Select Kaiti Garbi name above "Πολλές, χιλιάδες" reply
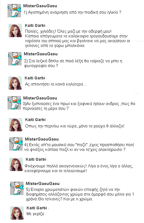144x223 pixels. coord(35,25)
